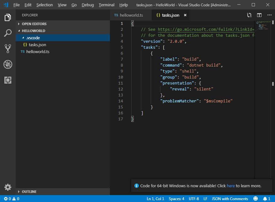Close the tasks.json tab

pyautogui.click(x=185, y=15)
